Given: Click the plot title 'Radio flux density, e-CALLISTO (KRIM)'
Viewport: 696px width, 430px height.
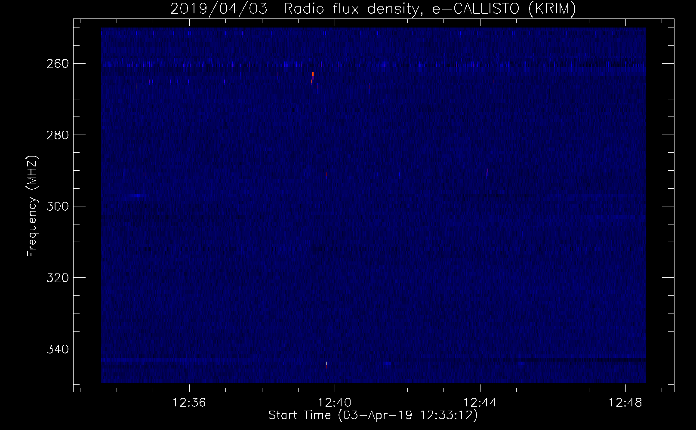Looking at the screenshot, I should click(x=429, y=9).
